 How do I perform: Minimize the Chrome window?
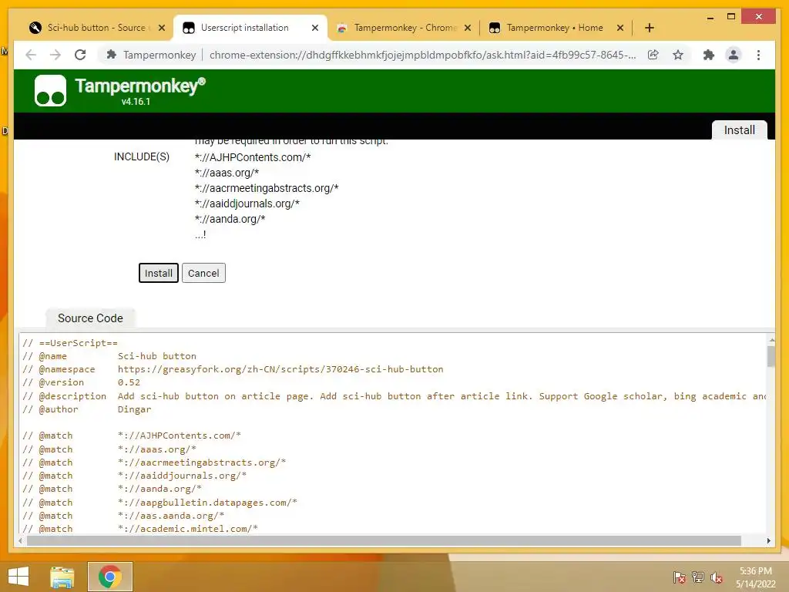[x=710, y=17]
